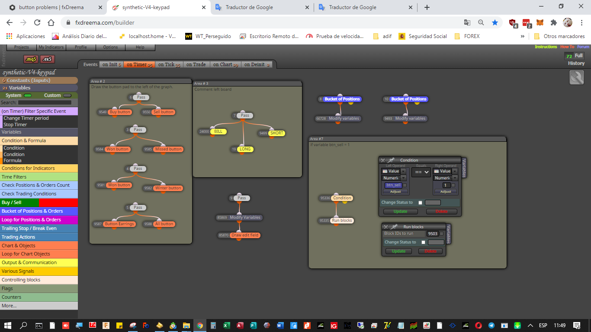Click the .ex5 export icon
591x332 pixels.
coord(48,59)
